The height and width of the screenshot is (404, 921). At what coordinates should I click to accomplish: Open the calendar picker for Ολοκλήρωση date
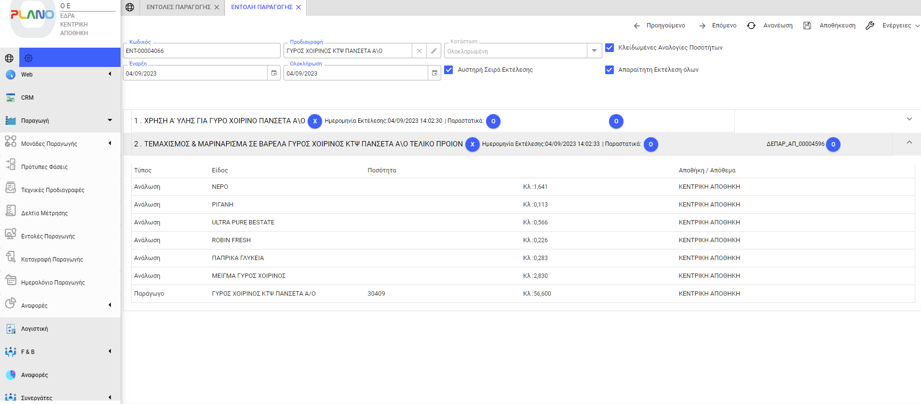click(x=434, y=73)
